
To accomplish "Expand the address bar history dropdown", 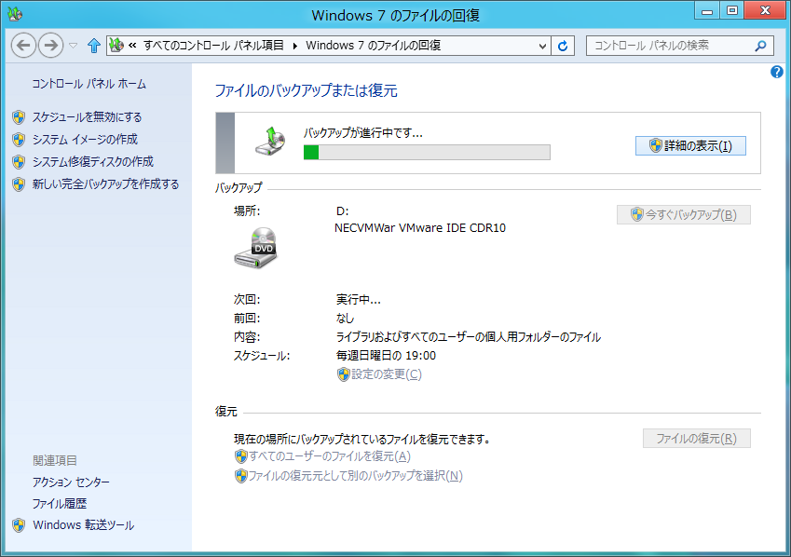I will pyautogui.click(x=542, y=46).
